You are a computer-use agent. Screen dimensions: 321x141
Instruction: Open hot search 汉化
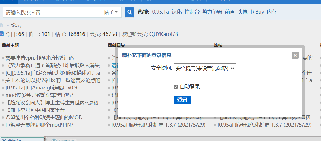[177, 12]
